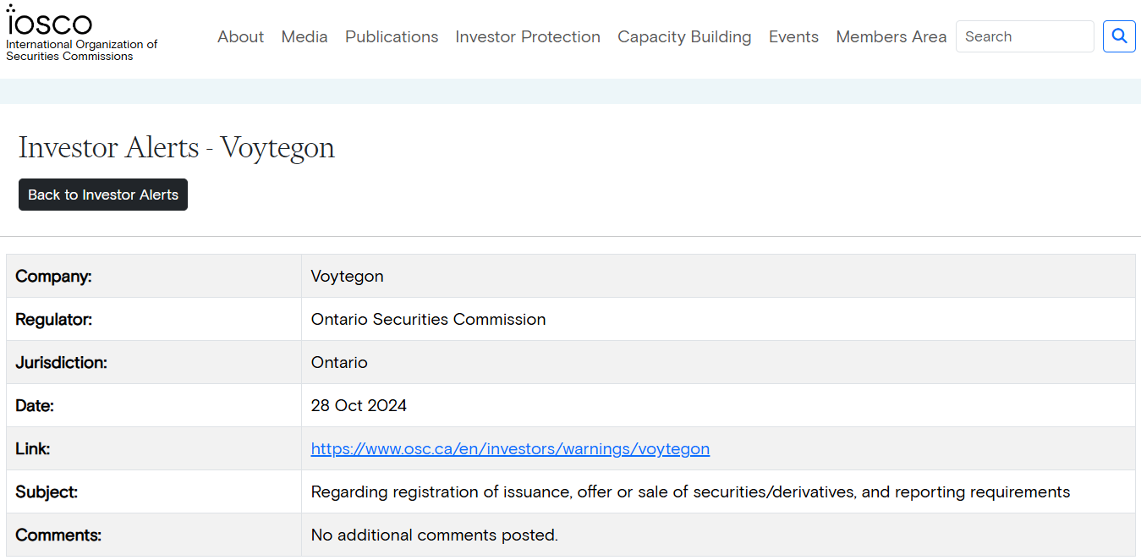The height and width of the screenshot is (560, 1141).
Task: Click the magnifying glass search button
Action: (x=1119, y=36)
